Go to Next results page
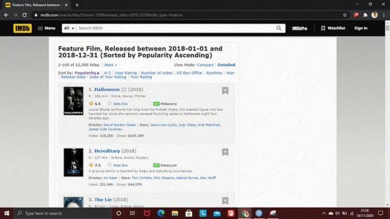Image resolution: width=390 pixels, height=219 pixels. point(110,64)
